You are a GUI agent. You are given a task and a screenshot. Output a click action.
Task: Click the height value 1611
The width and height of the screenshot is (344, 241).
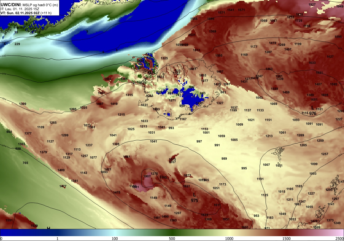[x=217, y=205]
